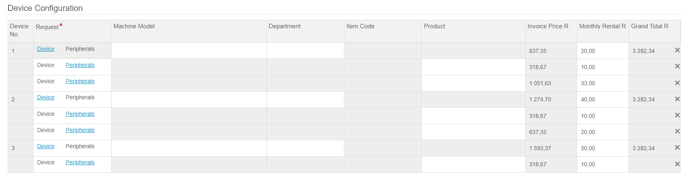The width and height of the screenshot is (685, 176).
Task: Open the Device link for device 2
Action: coord(45,97)
